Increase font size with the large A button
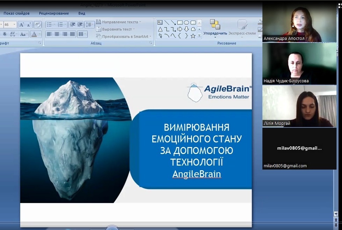342x230 pixels. coord(21,25)
